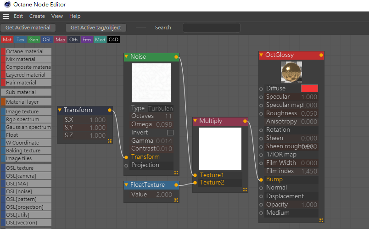Click the Search input field
Image resolution: width=369 pixels, height=229 pixels.
coord(211,28)
